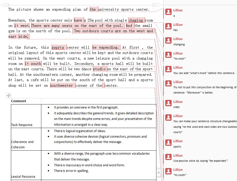Image resolution: width=237 pixels, height=181 pixels.
Task: Click Lillian's avatar on the "a" comment
Action: coord(168,12)
